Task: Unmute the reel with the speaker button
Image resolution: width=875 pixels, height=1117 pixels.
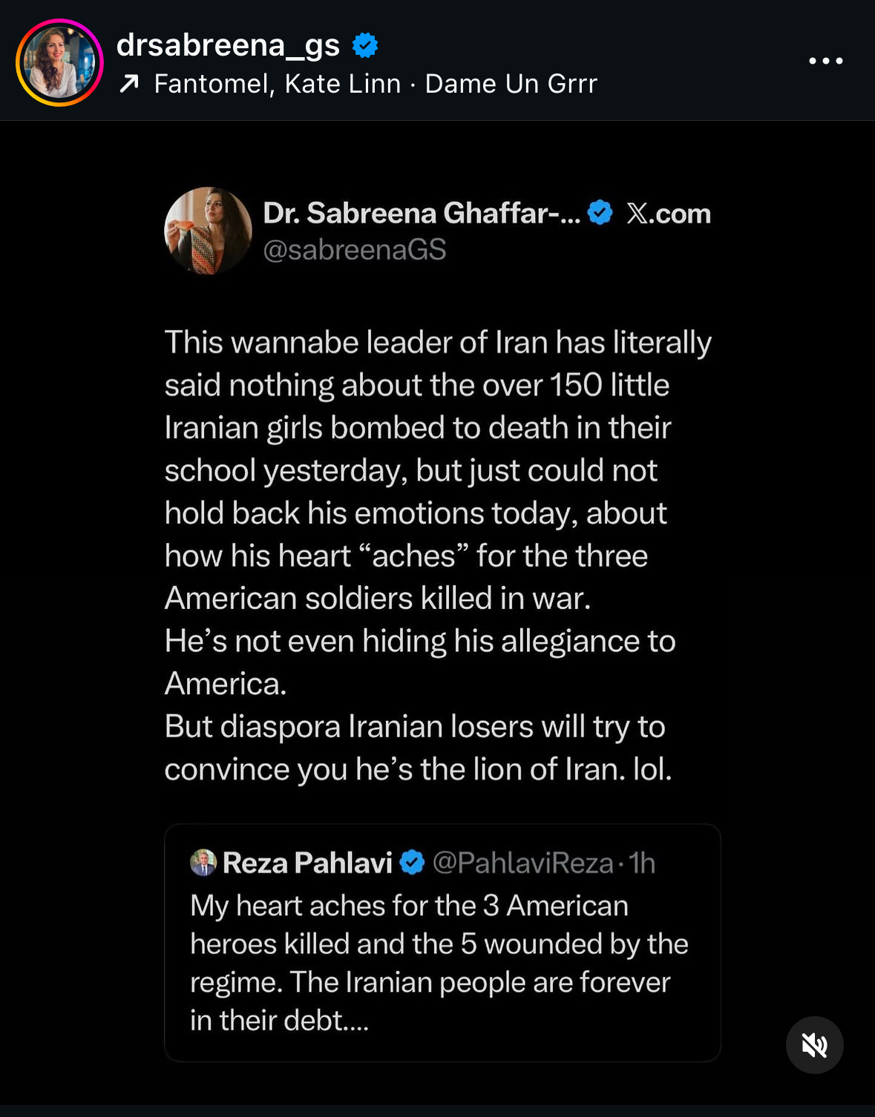Action: click(x=814, y=1045)
